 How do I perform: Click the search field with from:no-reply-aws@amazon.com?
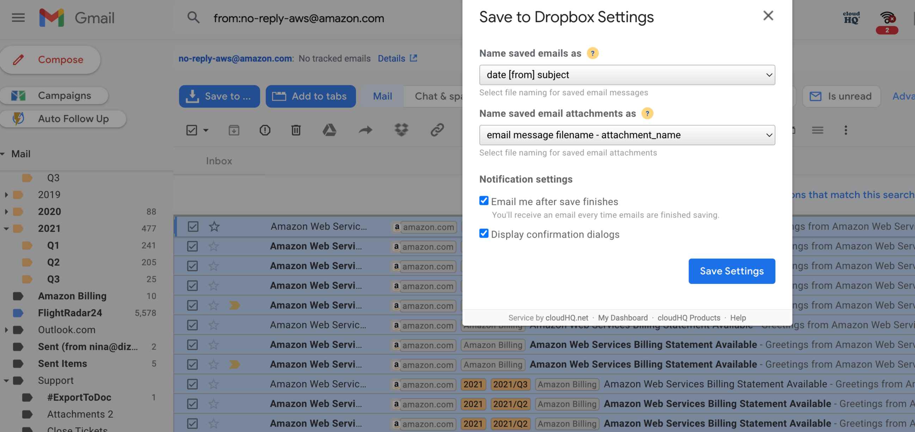pos(299,18)
